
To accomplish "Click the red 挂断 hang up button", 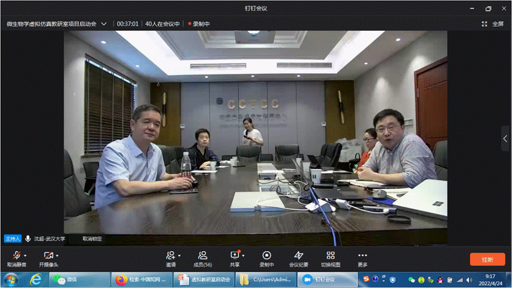I will pyautogui.click(x=487, y=259).
